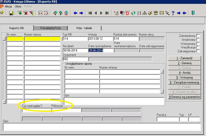Open the Okno menu
The height and width of the screenshot is (136, 206).
click(x=18, y=6)
